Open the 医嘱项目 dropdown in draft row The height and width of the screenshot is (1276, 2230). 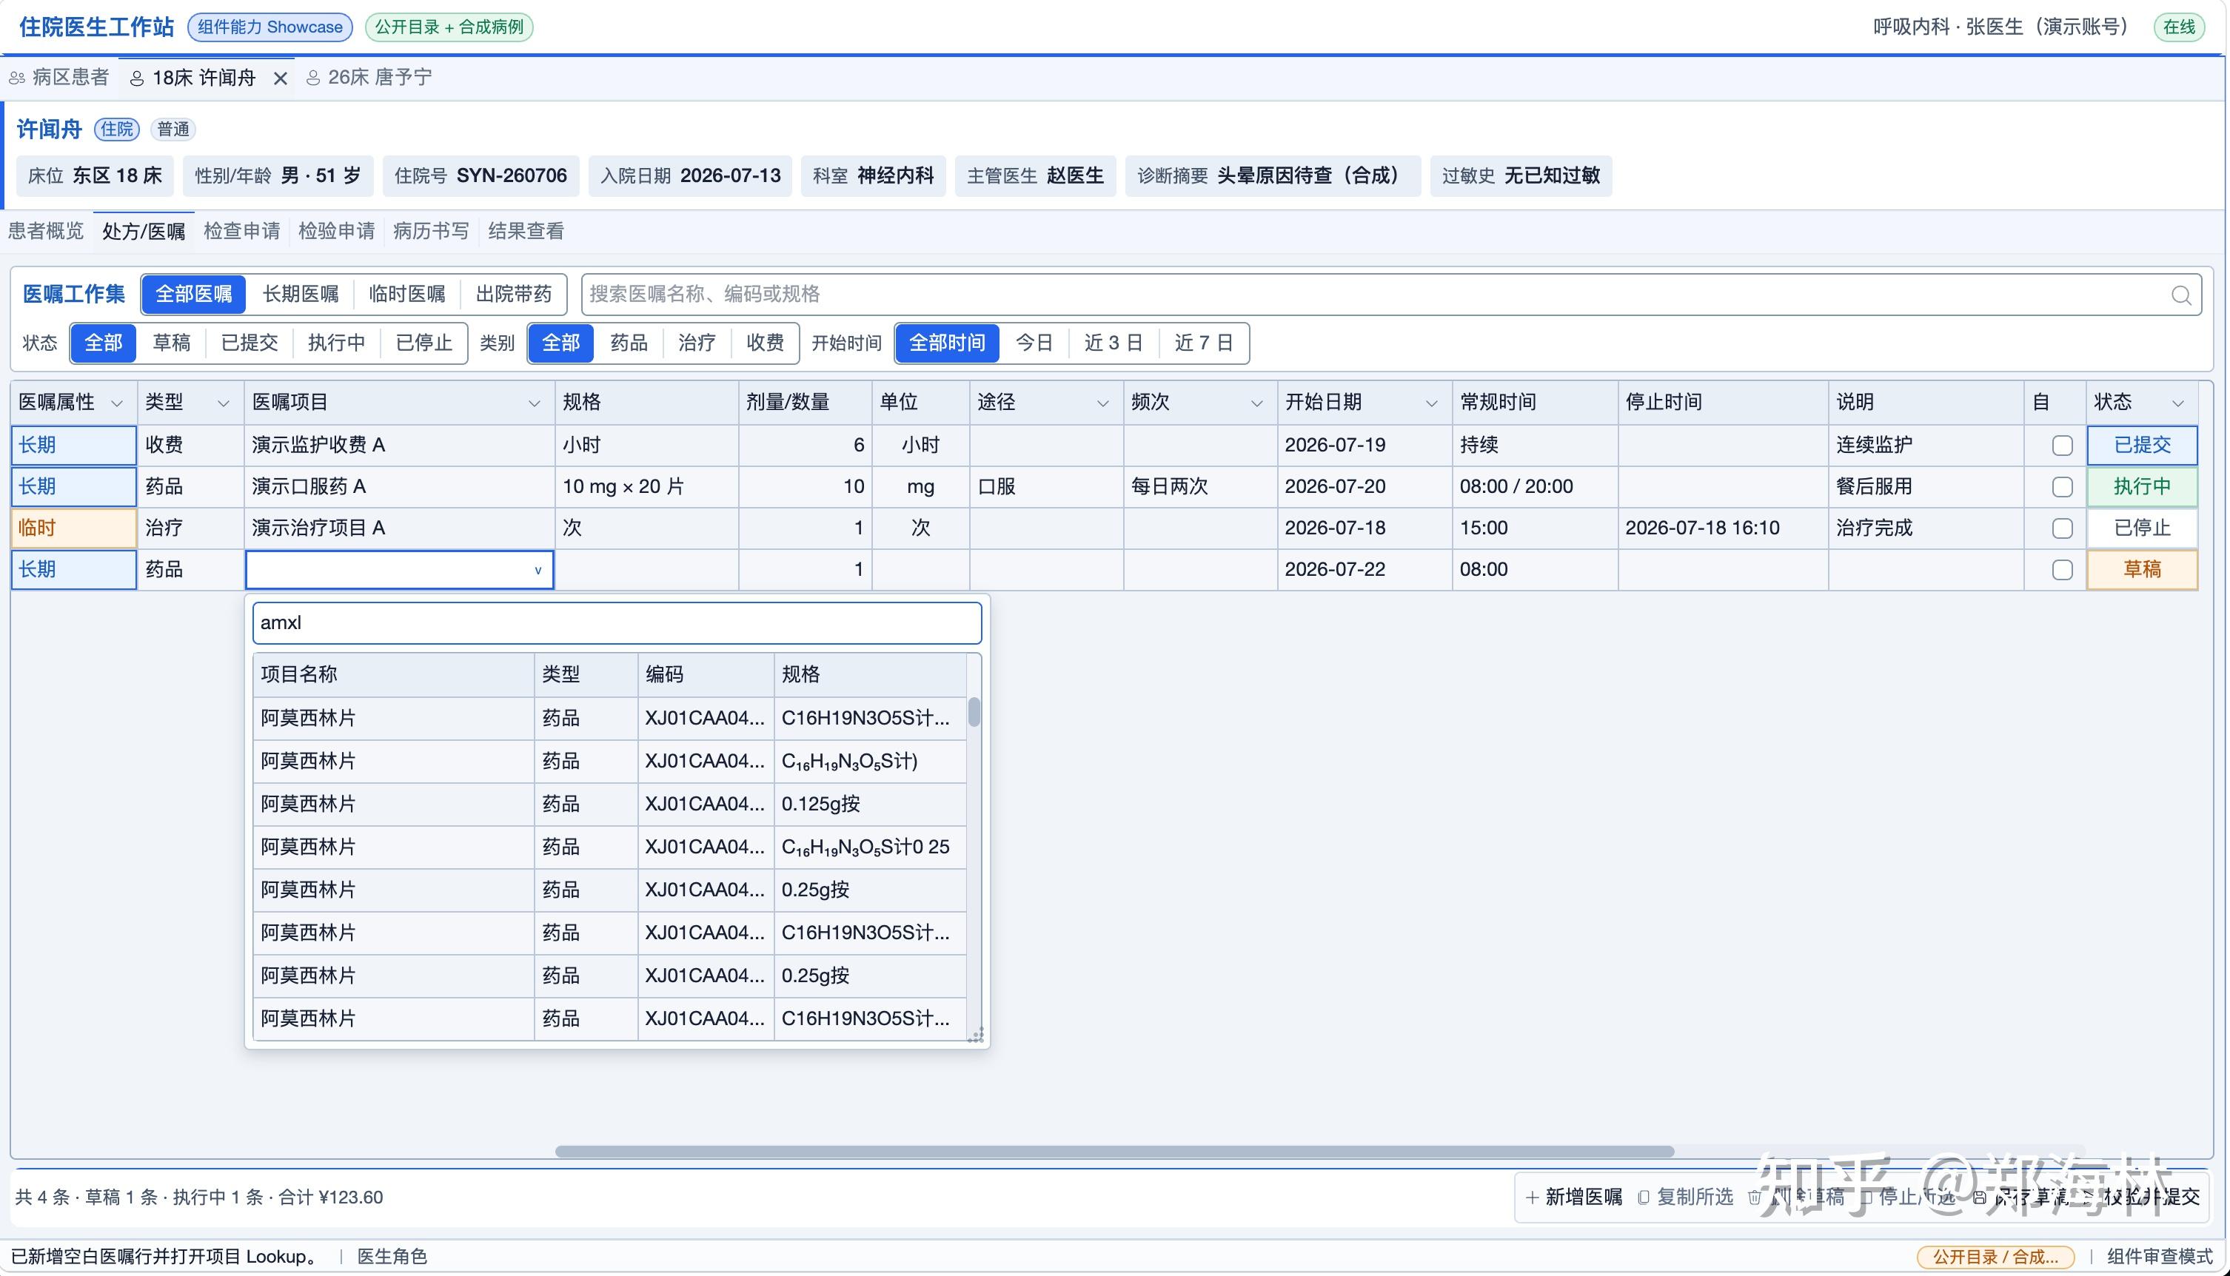(x=538, y=571)
